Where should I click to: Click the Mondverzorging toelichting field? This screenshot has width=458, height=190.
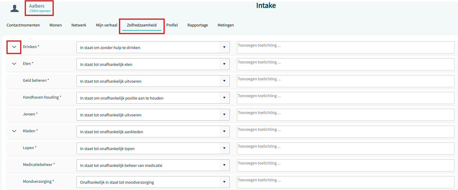(x=345, y=182)
